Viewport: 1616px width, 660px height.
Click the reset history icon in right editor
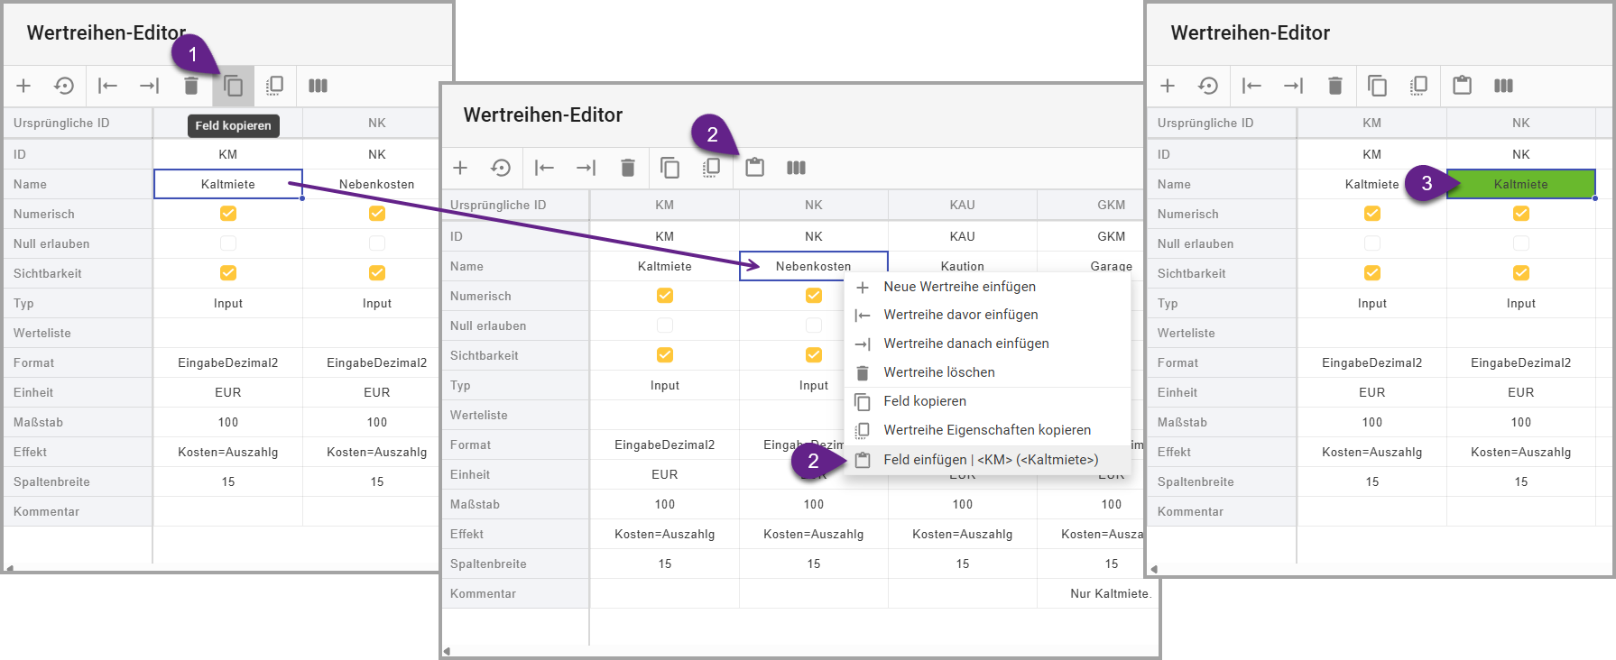(1208, 86)
